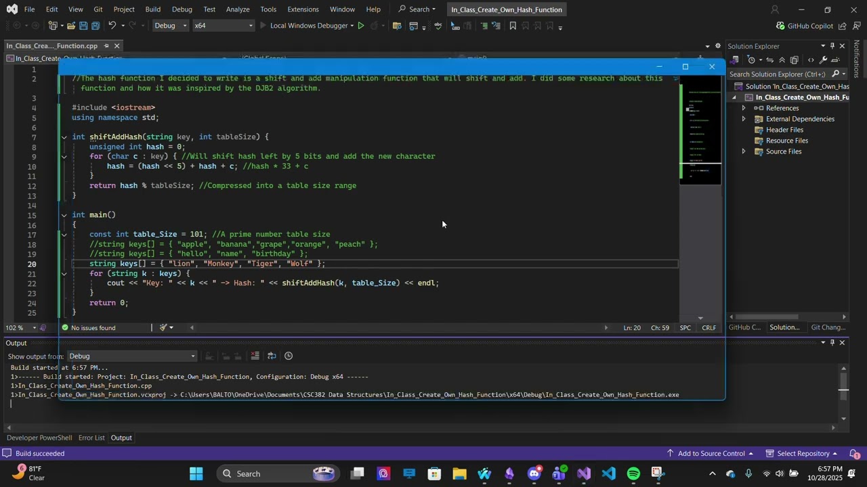Click Show All Files icon

[x=795, y=60]
